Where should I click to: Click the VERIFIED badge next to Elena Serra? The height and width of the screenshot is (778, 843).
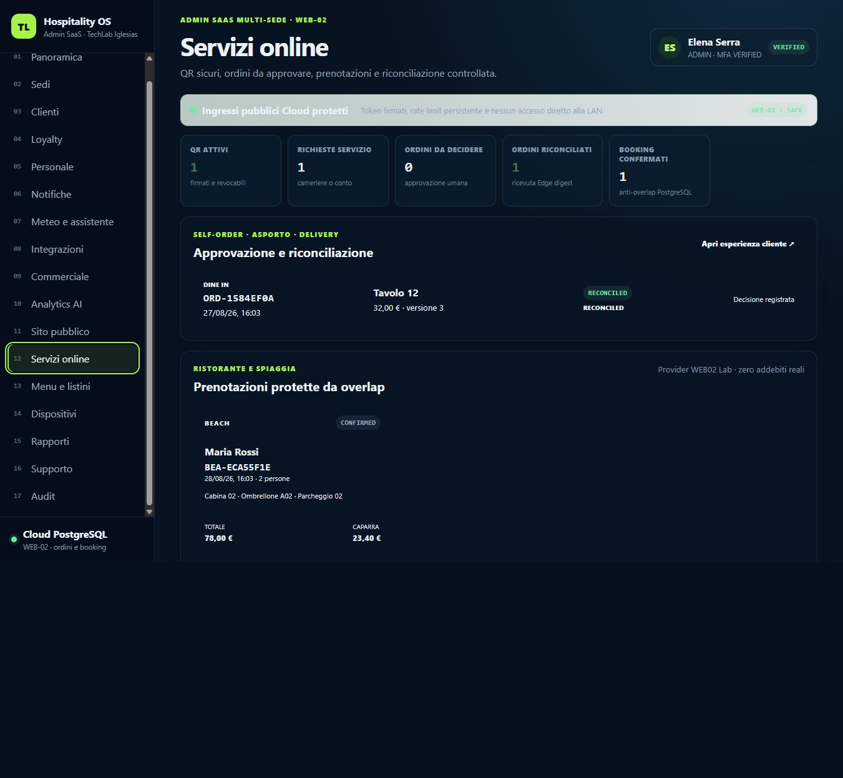(x=789, y=47)
